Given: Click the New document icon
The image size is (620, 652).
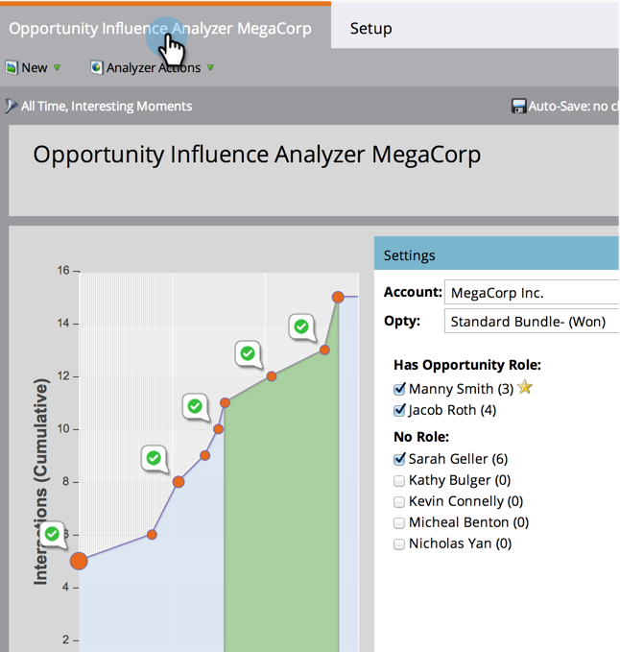Looking at the screenshot, I should coord(11,68).
